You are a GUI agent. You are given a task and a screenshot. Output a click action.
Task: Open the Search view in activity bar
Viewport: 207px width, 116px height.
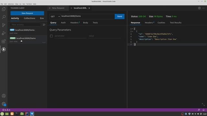[4, 17]
